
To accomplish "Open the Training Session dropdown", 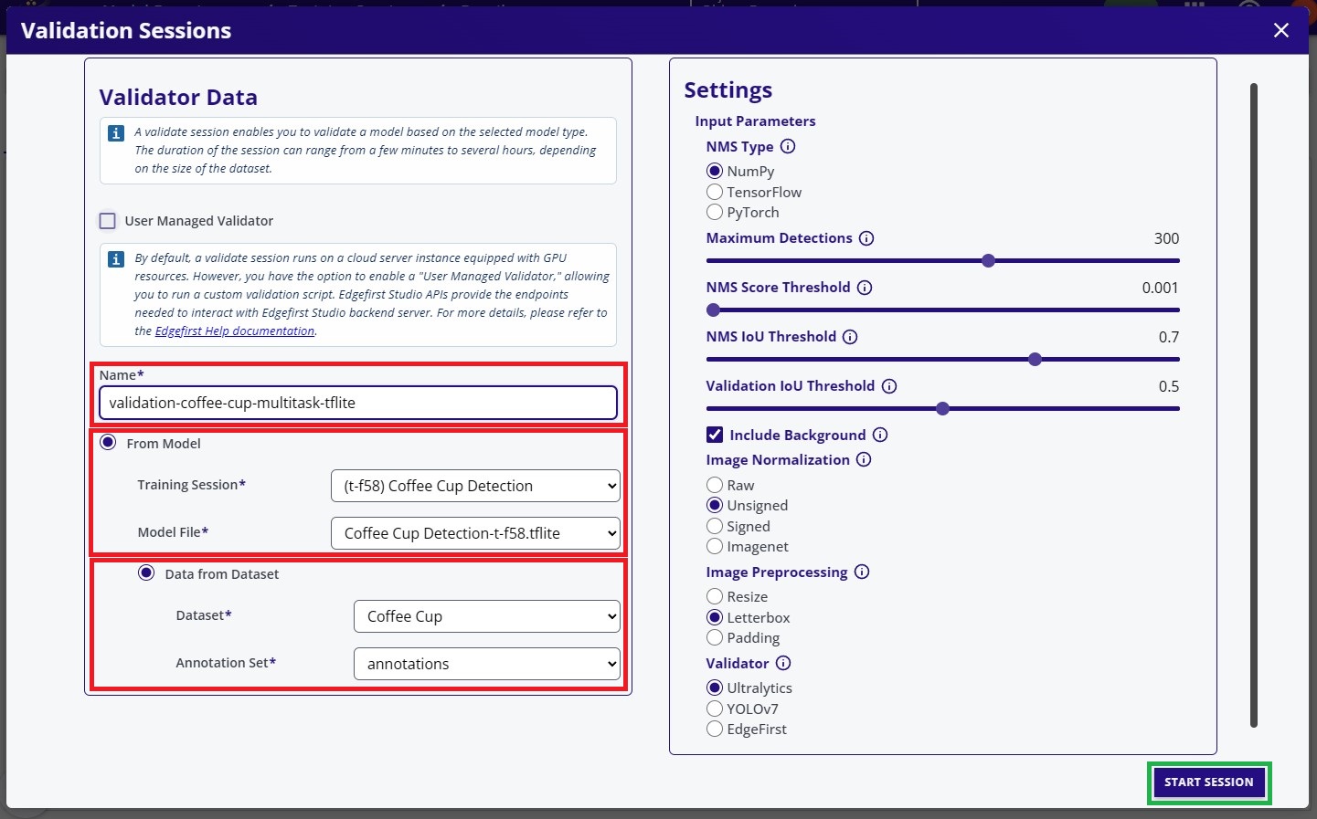I will pos(475,486).
